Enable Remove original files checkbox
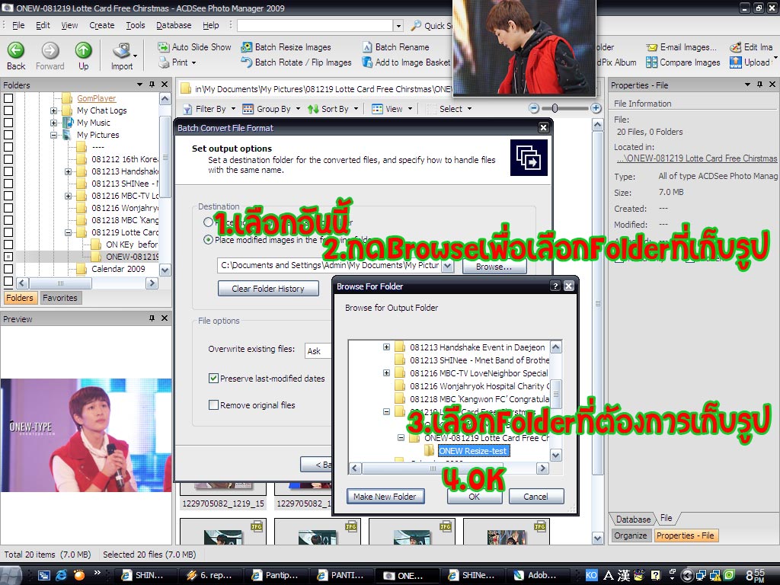780x585 pixels. pyautogui.click(x=213, y=405)
